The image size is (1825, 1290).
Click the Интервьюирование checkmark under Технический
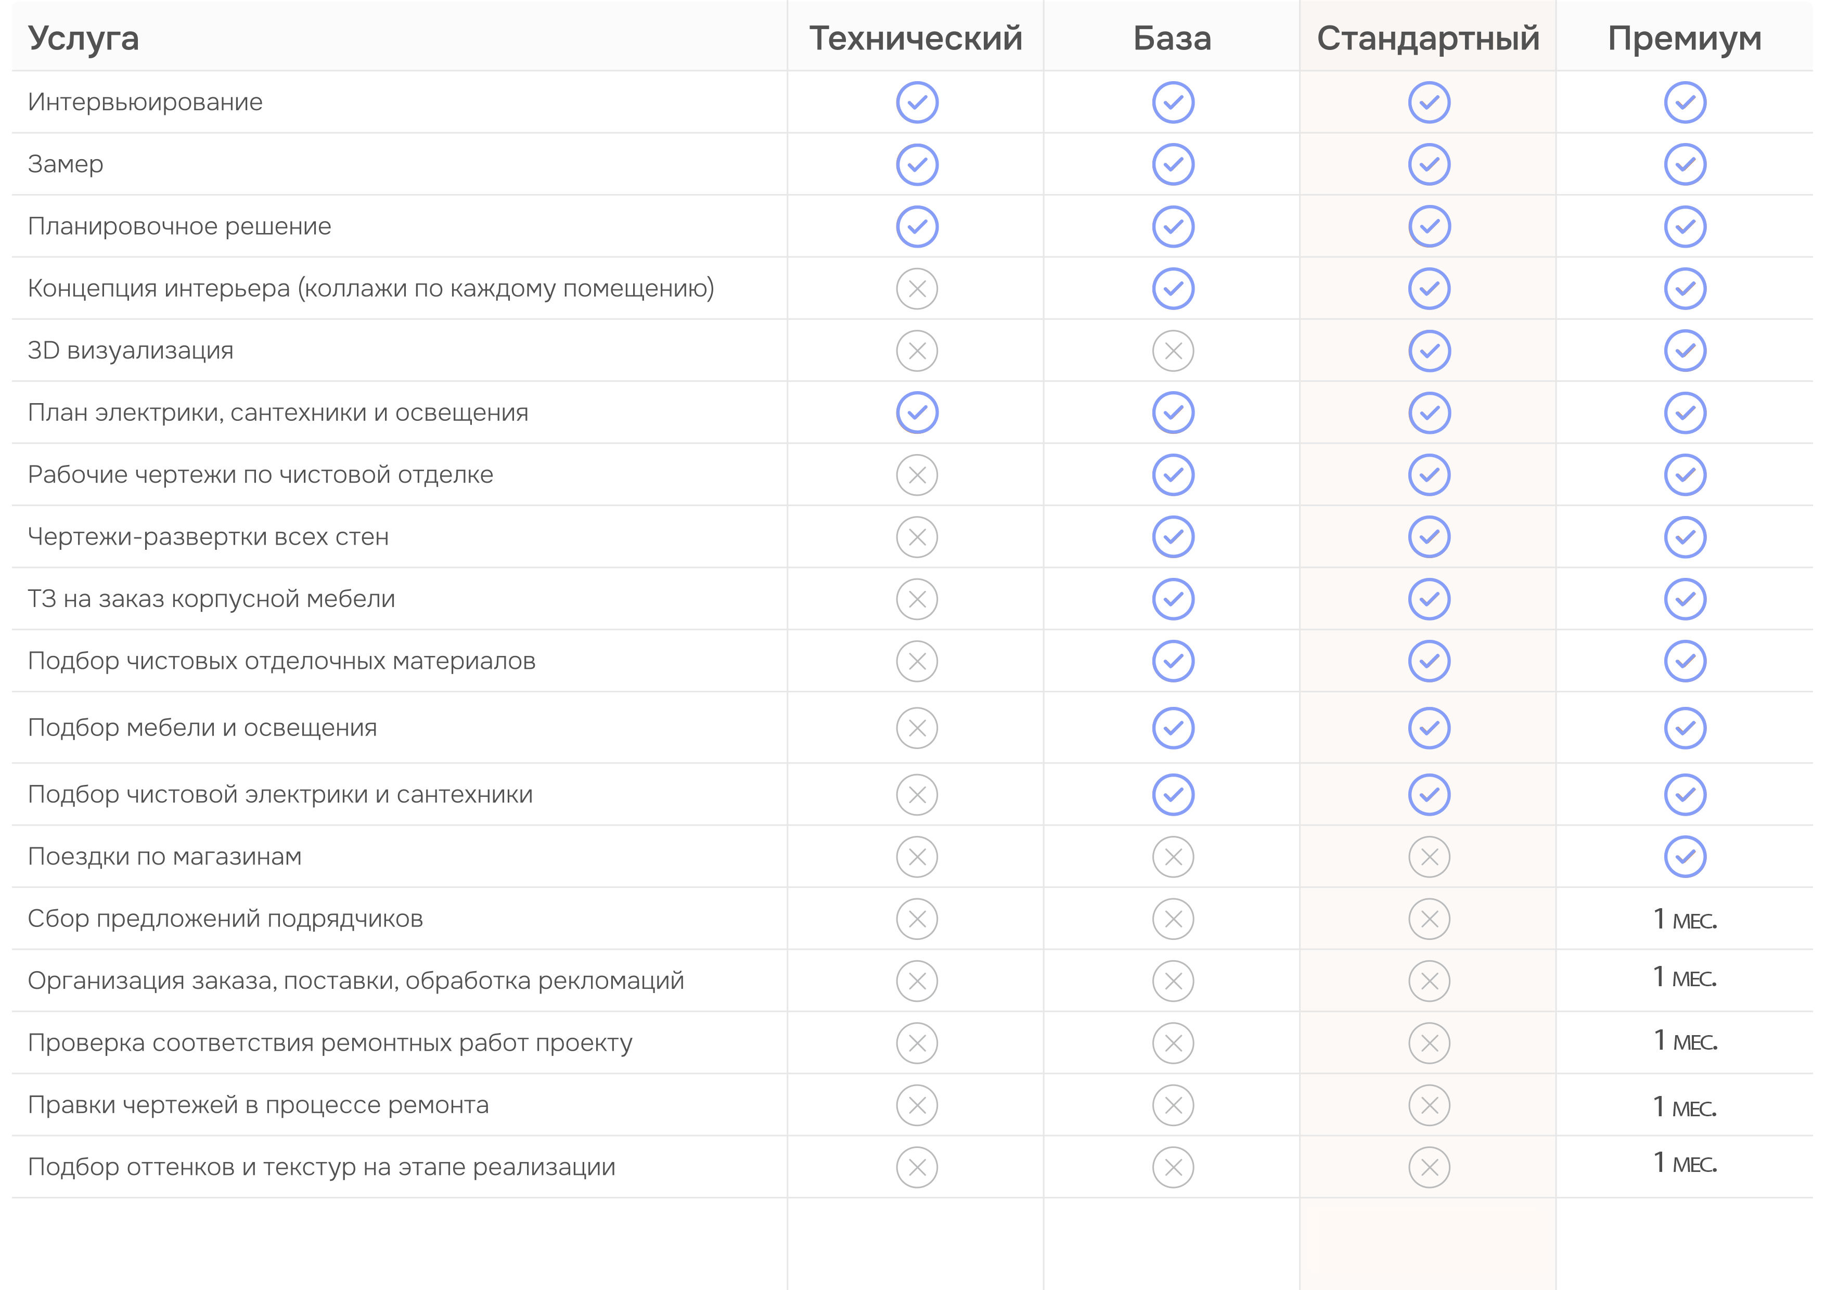pyautogui.click(x=917, y=102)
